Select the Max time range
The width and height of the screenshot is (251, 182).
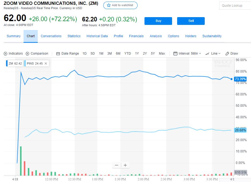click(162, 54)
